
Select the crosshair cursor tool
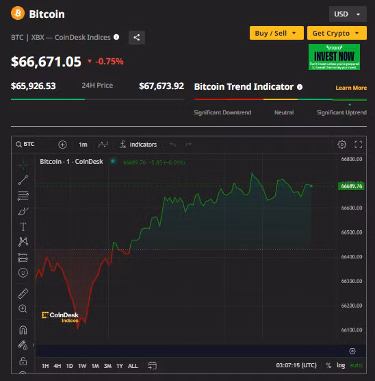click(23, 165)
